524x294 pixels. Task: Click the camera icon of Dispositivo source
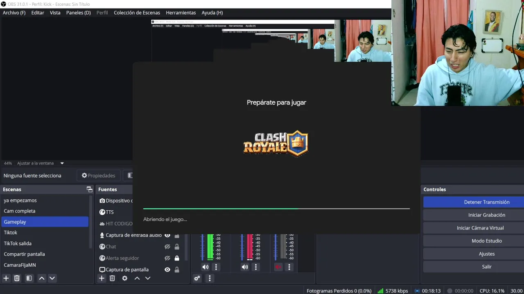pyautogui.click(x=102, y=200)
